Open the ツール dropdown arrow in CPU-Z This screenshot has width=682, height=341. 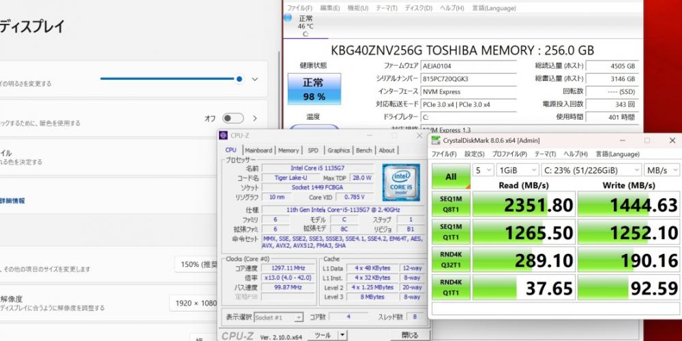[343, 335]
